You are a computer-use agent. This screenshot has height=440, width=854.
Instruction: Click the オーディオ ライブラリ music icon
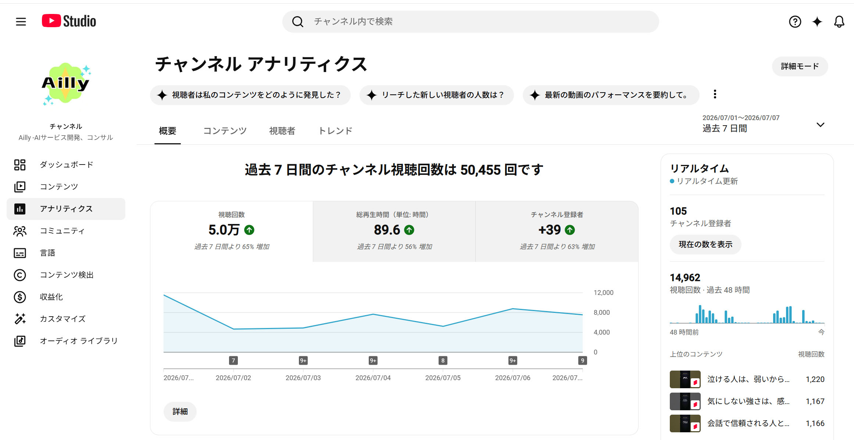[x=20, y=341]
